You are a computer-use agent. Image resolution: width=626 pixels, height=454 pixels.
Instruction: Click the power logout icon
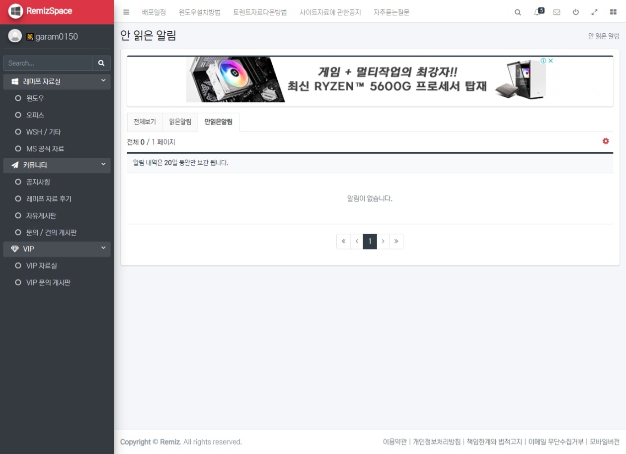pyautogui.click(x=576, y=12)
